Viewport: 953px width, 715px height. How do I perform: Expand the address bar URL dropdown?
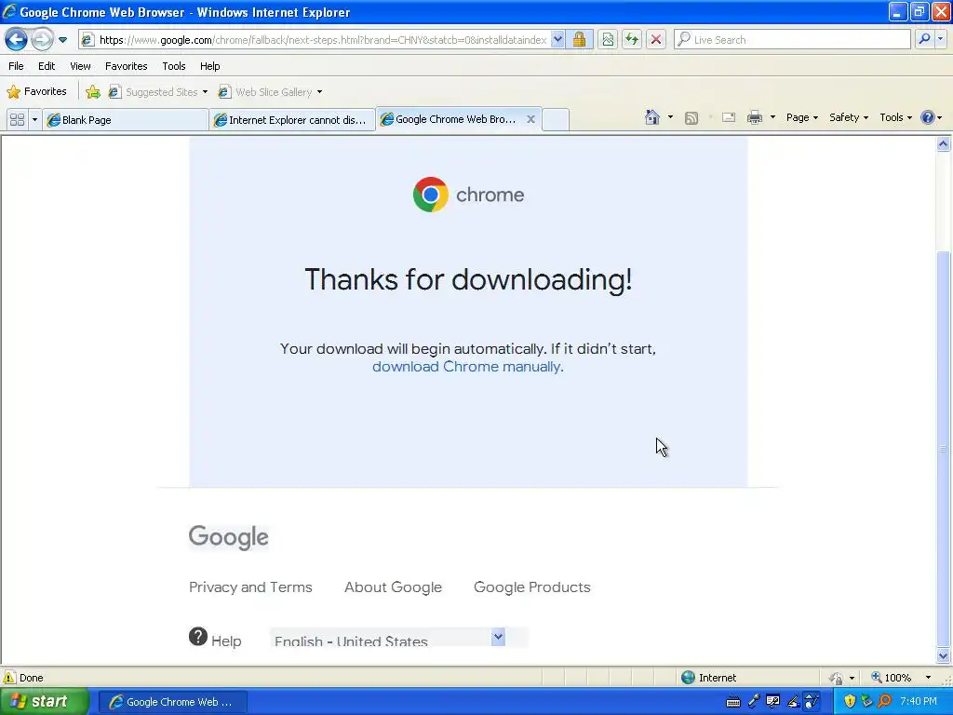point(557,39)
